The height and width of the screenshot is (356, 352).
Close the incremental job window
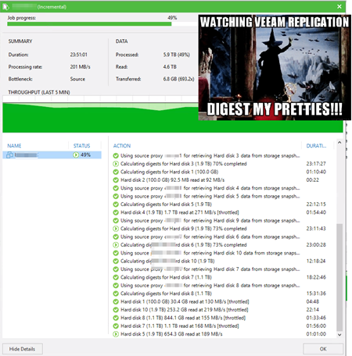point(339,6)
